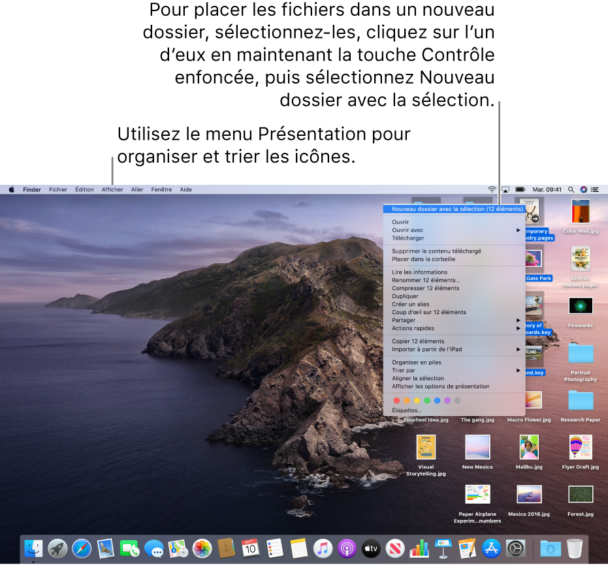The width and height of the screenshot is (608, 565).
Task: Open the Trash in the Dock
Action: 574,549
